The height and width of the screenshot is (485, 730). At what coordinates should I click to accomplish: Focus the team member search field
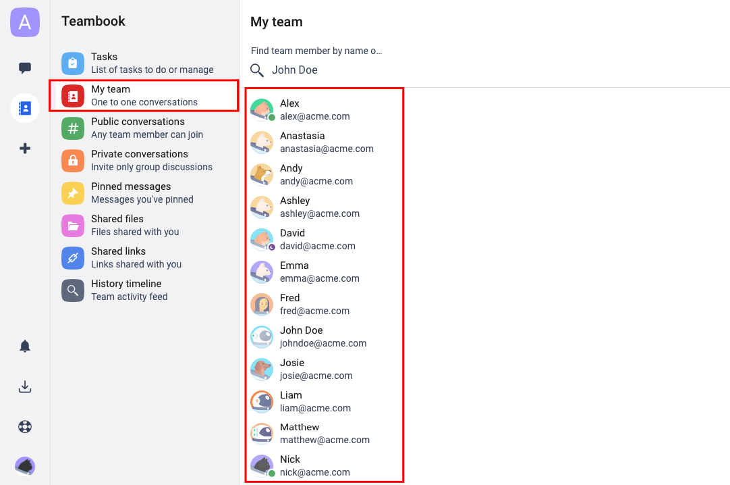(326, 70)
